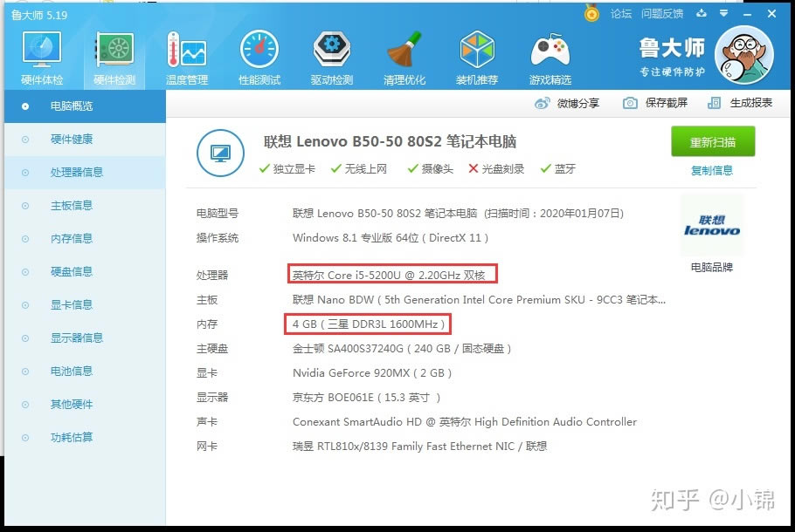Screen dimensions: 795x532
Task: Launch the 性能测试 performance test icon
Action: [259, 58]
